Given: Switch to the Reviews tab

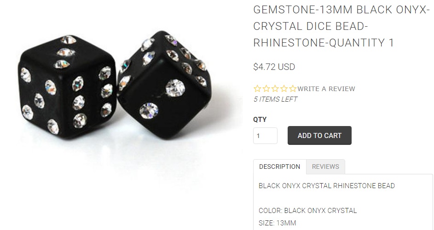Looking at the screenshot, I should [x=325, y=167].
